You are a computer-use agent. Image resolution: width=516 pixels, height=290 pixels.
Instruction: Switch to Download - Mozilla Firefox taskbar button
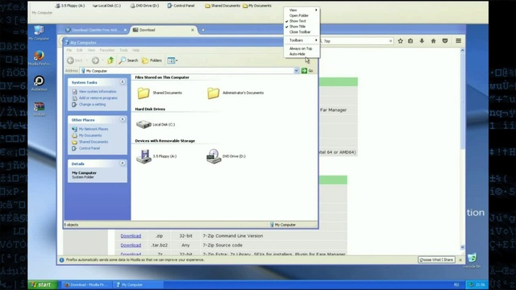85,284
